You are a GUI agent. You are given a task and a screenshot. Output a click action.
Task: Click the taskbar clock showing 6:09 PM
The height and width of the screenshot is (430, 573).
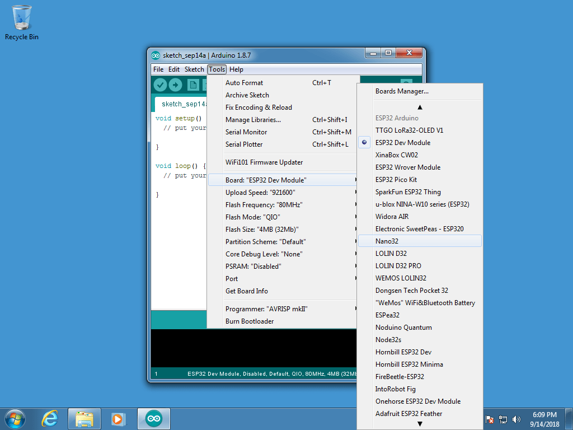coord(544,419)
